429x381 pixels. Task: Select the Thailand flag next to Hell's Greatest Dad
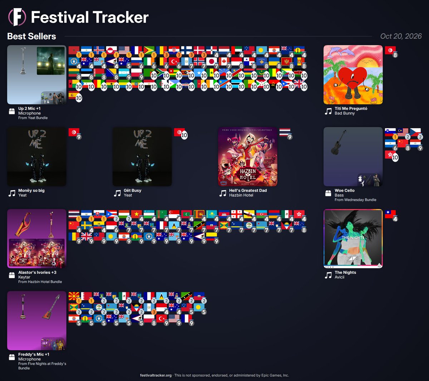click(285, 132)
